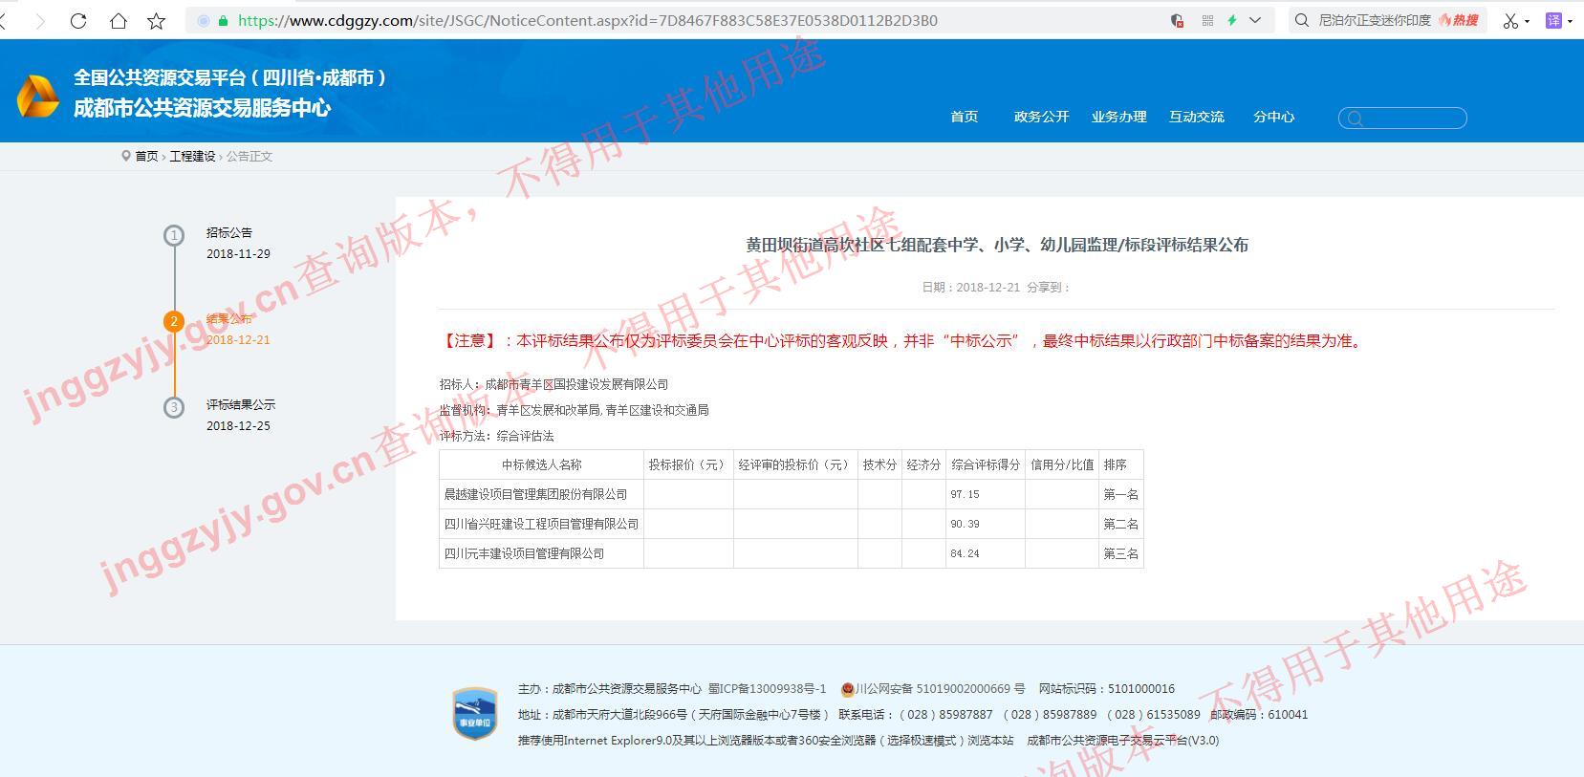Click the browser refresh button
The height and width of the screenshot is (777, 1584).
pyautogui.click(x=78, y=20)
